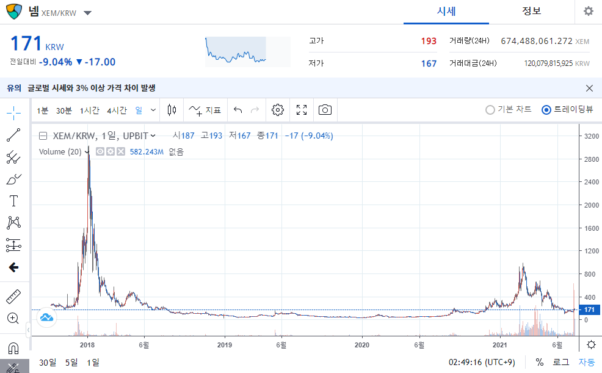The height and width of the screenshot is (373, 602).
Task: Open candlestick chart style selector
Action: tap(172, 110)
